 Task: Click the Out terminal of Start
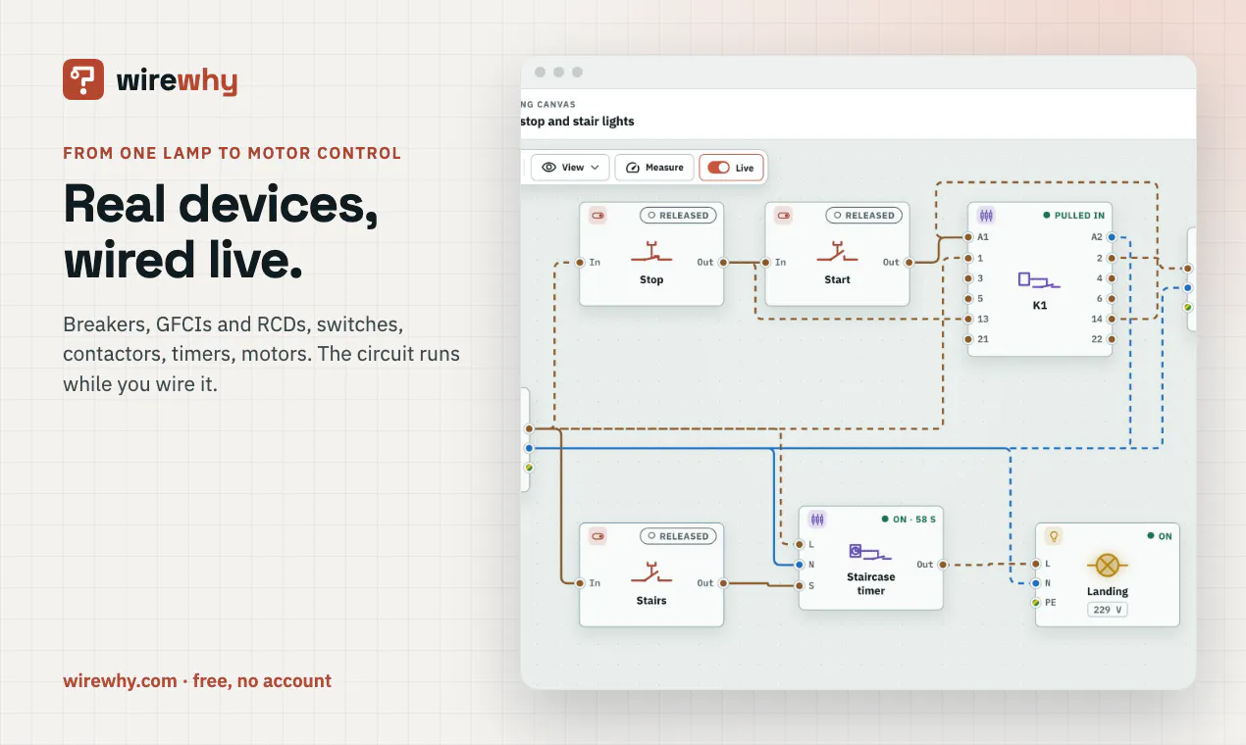pyautogui.click(x=909, y=263)
